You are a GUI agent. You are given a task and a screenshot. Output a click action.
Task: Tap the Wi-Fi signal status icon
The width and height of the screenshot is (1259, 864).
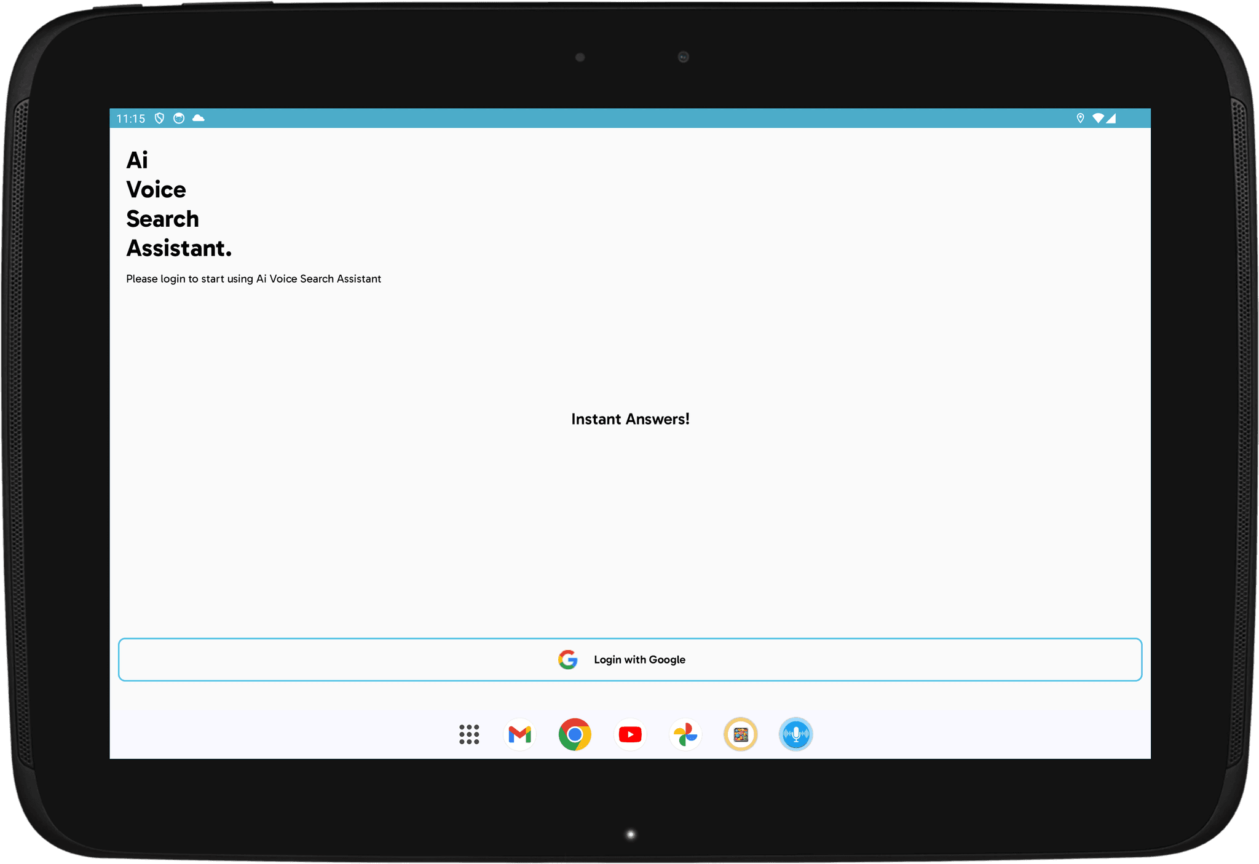click(1097, 118)
